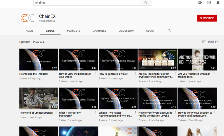224x136 pixels.
Task: Open options for great cryptocurrency community video
Action: [175, 74]
